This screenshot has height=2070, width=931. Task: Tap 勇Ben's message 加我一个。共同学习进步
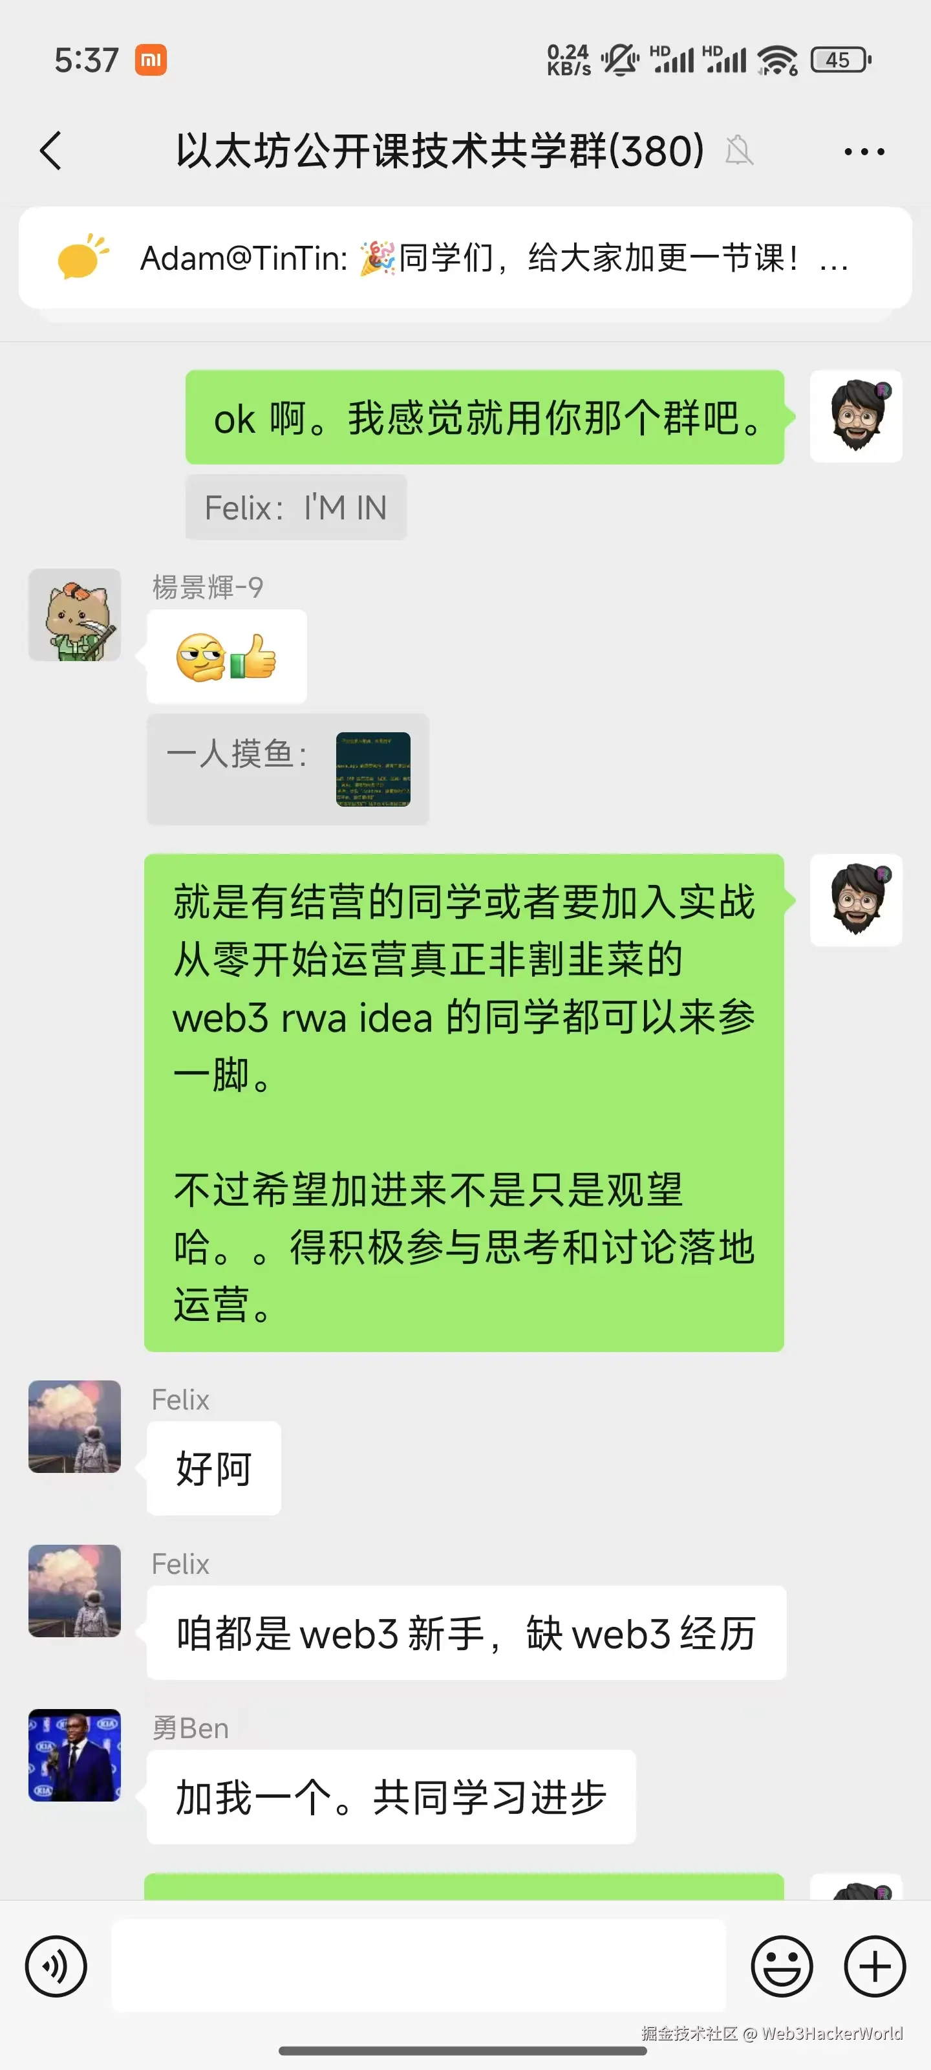click(391, 1797)
